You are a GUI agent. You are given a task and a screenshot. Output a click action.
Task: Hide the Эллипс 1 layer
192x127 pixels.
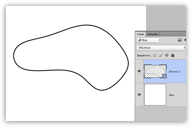pos(139,71)
